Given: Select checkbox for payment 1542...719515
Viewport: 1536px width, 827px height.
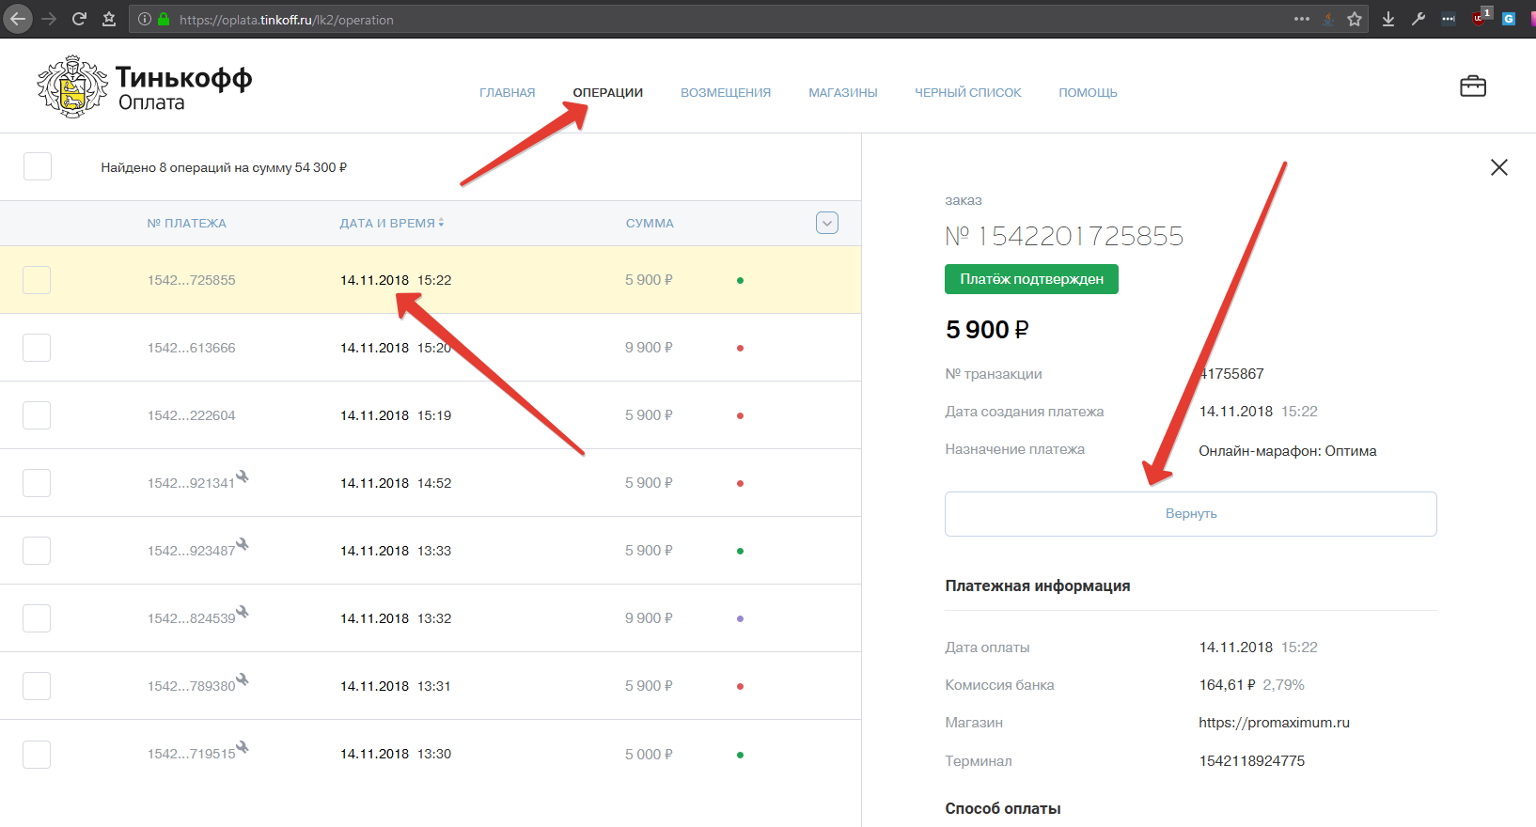Looking at the screenshot, I should (x=37, y=754).
